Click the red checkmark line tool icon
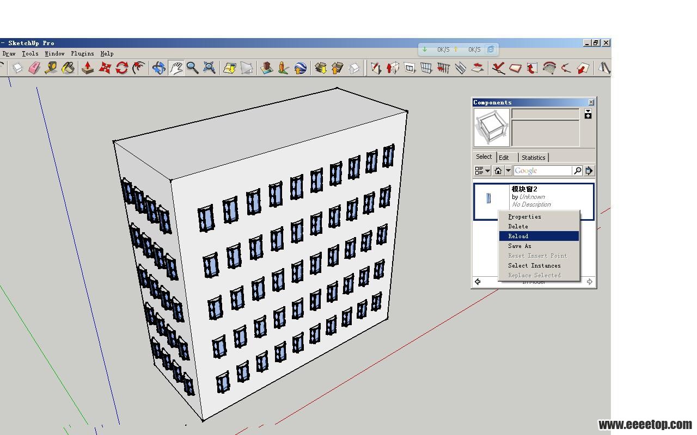Screen dimensions: 697x435 tap(498, 68)
